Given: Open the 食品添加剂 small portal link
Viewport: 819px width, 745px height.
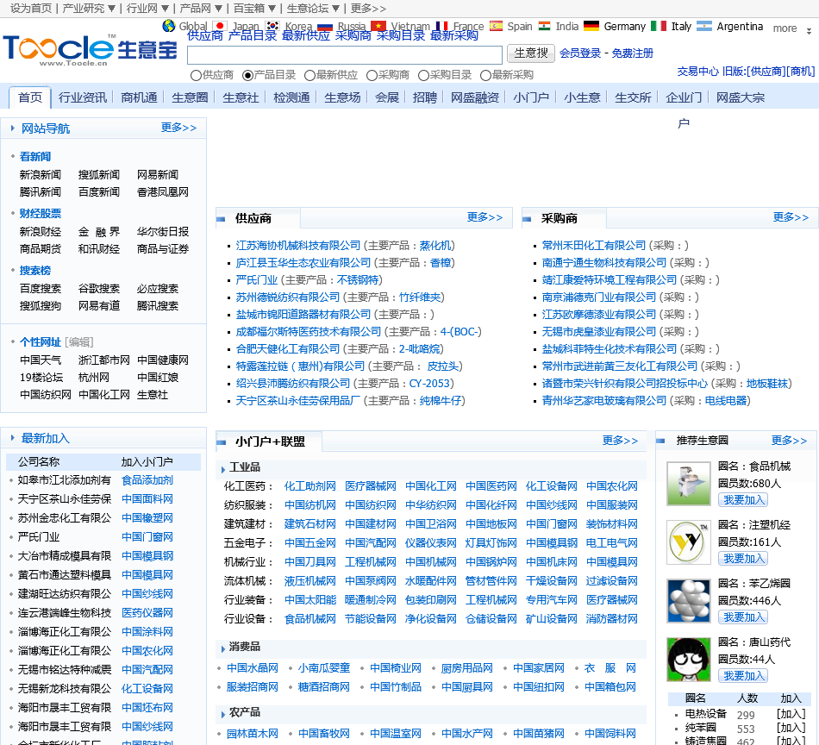Looking at the screenshot, I should click(x=147, y=480).
